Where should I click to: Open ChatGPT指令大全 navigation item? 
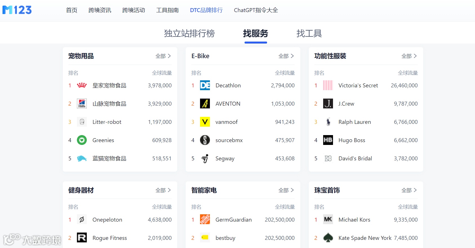click(x=256, y=10)
